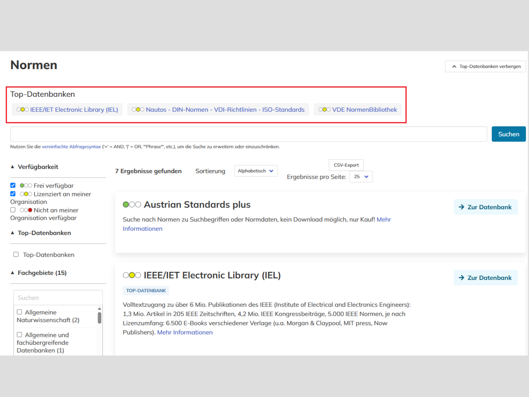
Task: Open Austrian Standards plus via Zur Datenbank
Action: coord(486,207)
